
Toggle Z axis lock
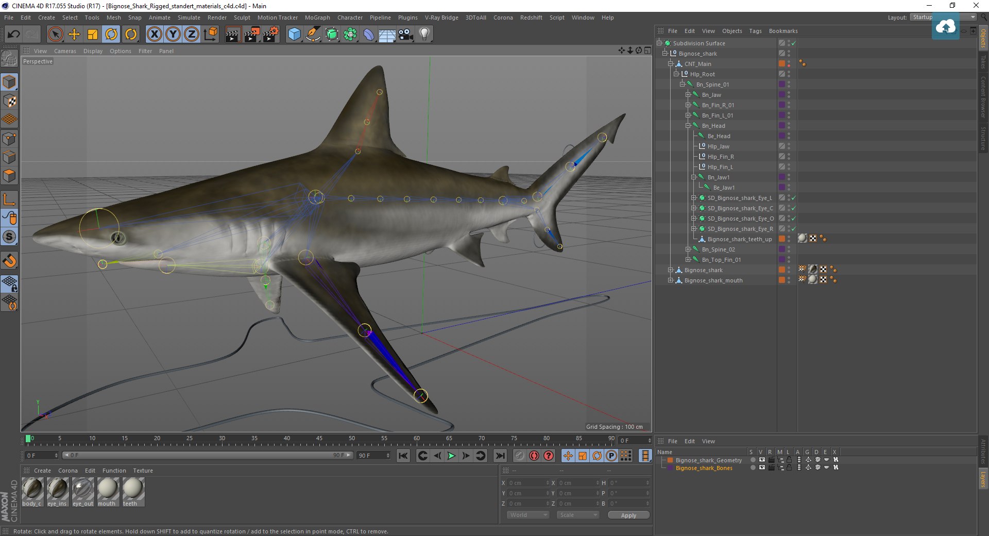(x=191, y=35)
